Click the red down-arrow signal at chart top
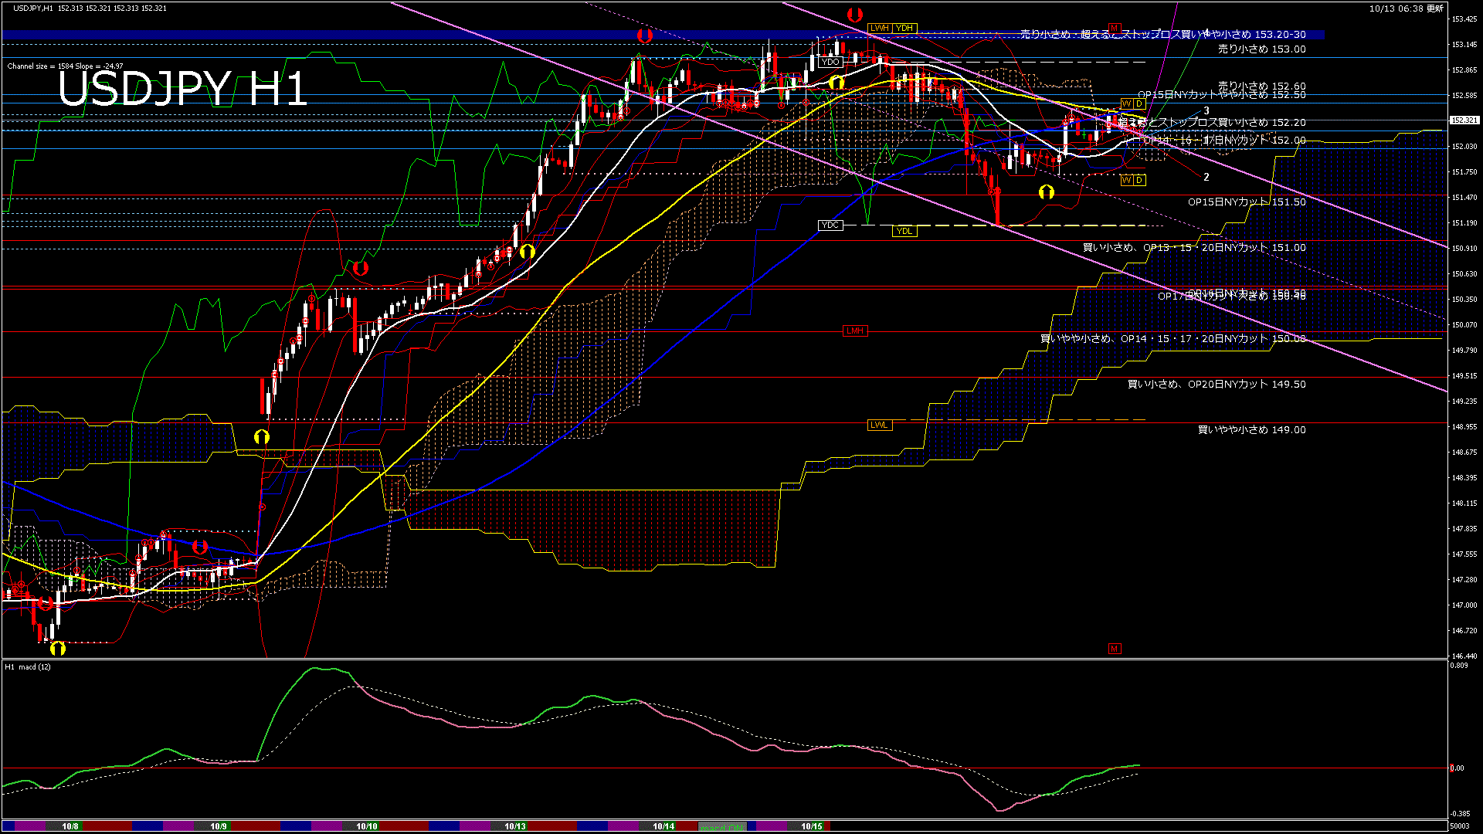This screenshot has height=834, width=1483. (854, 15)
